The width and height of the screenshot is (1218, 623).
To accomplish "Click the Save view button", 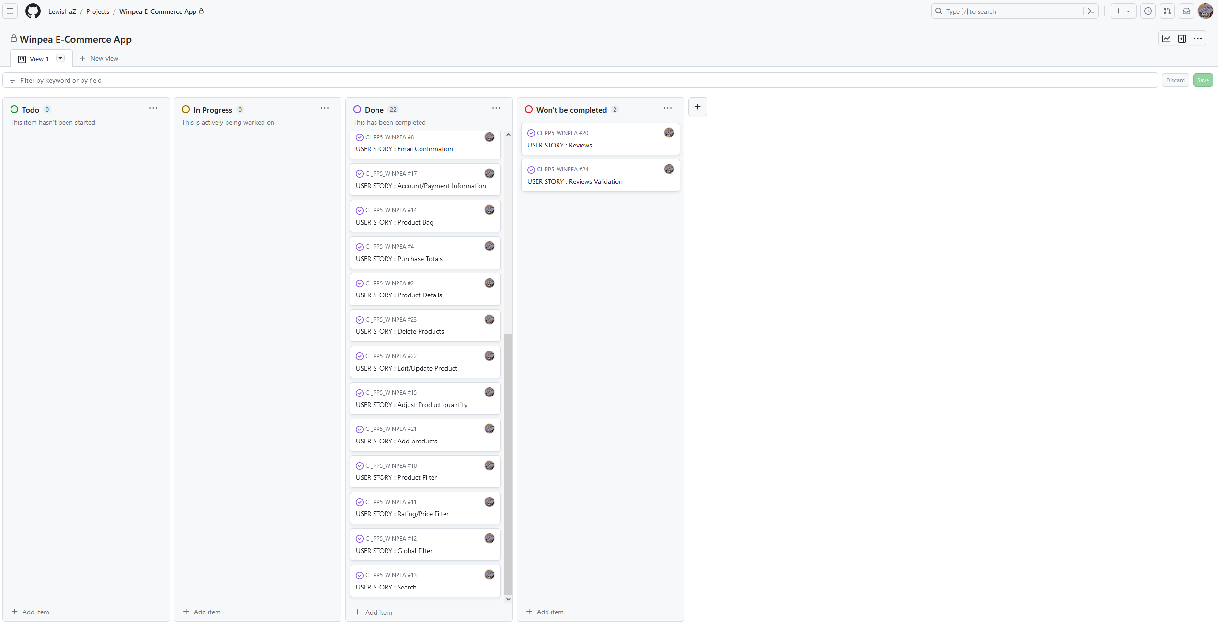I will 1203,80.
